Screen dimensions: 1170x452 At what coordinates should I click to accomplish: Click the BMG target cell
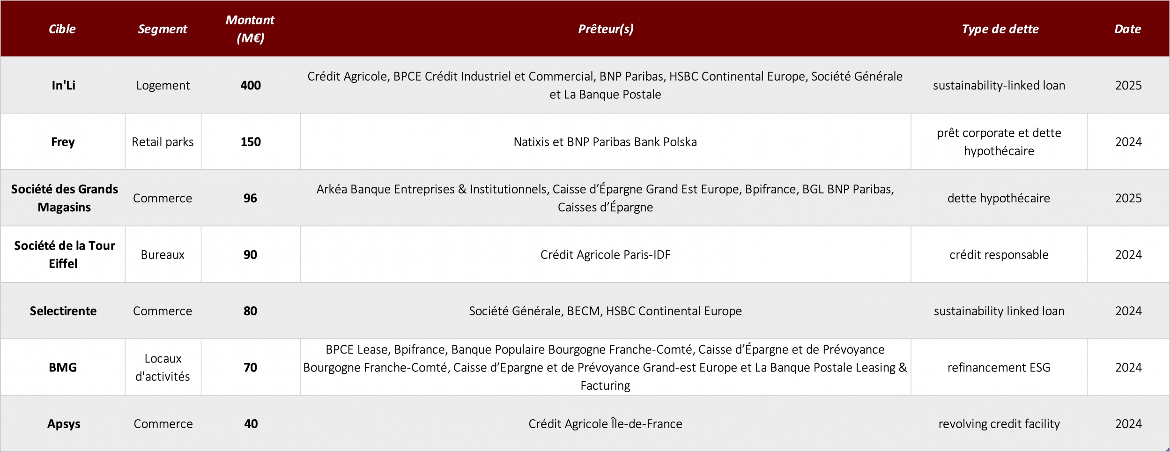tap(63, 367)
